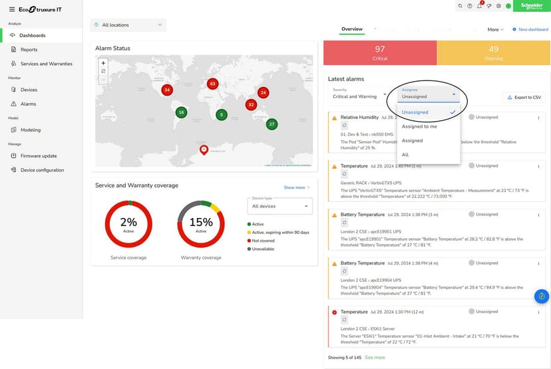The width and height of the screenshot is (551, 369).
Task: Click the Active expiring within 90 days legend
Action: 278,233
